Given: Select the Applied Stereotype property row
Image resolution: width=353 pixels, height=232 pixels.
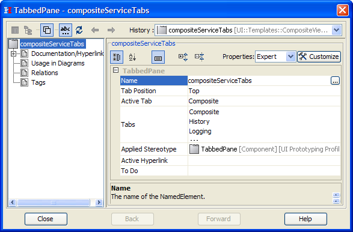Looking at the screenshot, I should coord(154,149).
